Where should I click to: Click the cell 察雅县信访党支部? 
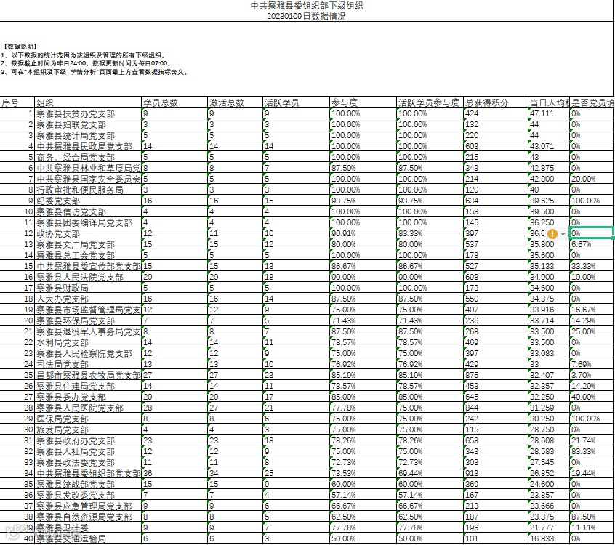88,211
